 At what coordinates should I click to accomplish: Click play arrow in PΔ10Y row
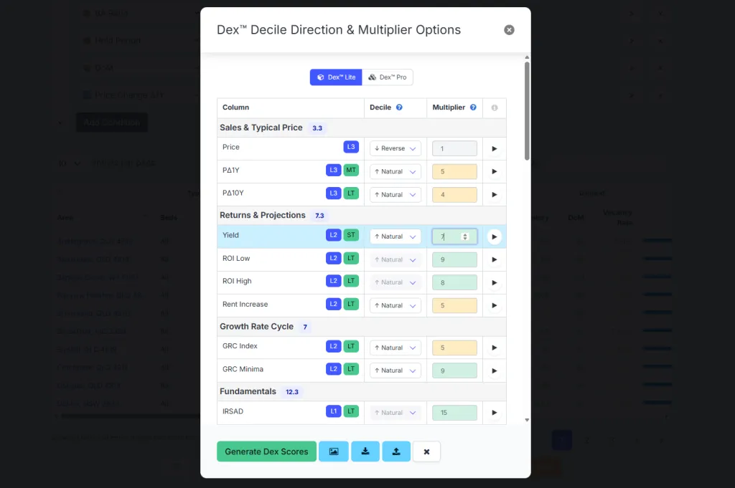494,195
